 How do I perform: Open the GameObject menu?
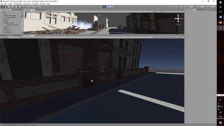click(x=18, y=4)
